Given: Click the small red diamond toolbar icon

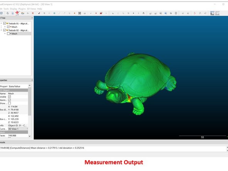Looking at the screenshot, I should [x=96, y=13].
